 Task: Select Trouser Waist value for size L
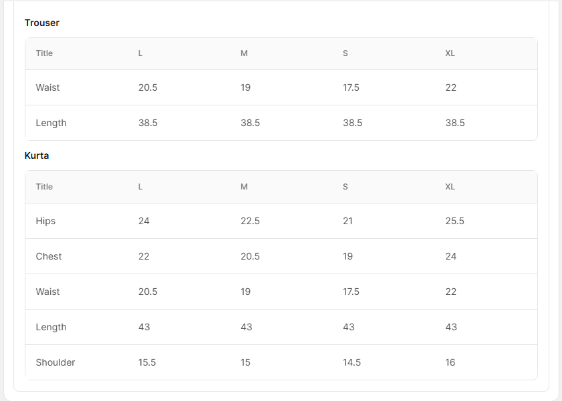[x=148, y=87]
